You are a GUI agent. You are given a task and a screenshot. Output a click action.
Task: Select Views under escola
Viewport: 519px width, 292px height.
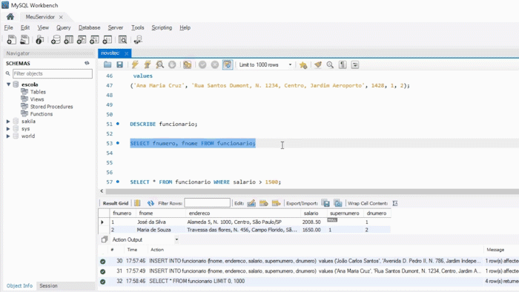point(37,99)
